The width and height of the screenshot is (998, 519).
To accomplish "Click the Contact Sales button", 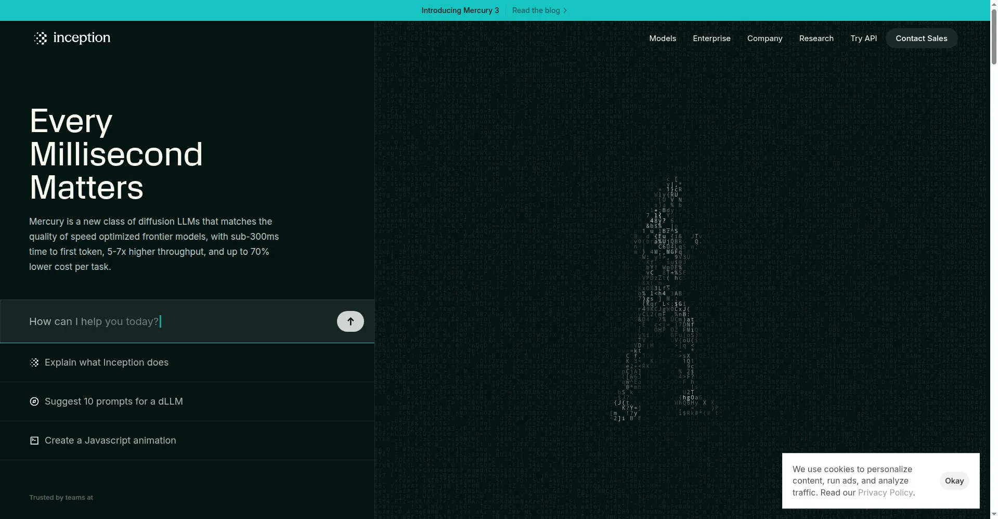I will [x=921, y=38].
